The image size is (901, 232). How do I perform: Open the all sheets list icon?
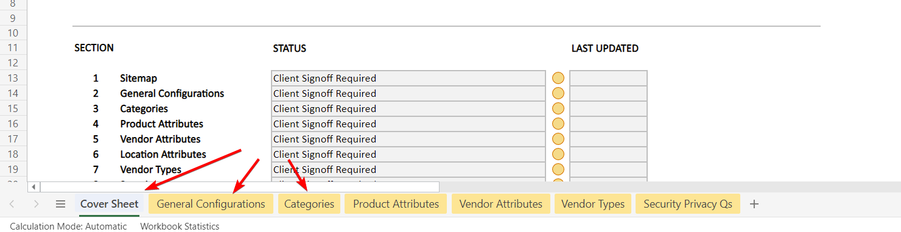[60, 204]
